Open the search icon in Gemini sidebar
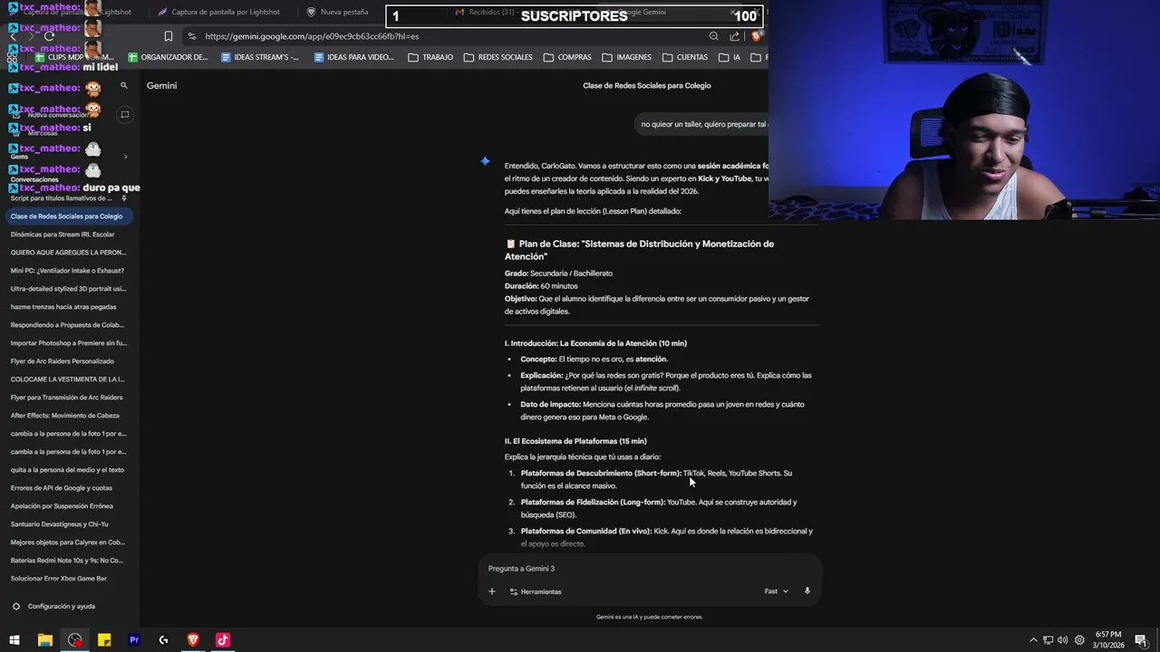 [x=124, y=86]
